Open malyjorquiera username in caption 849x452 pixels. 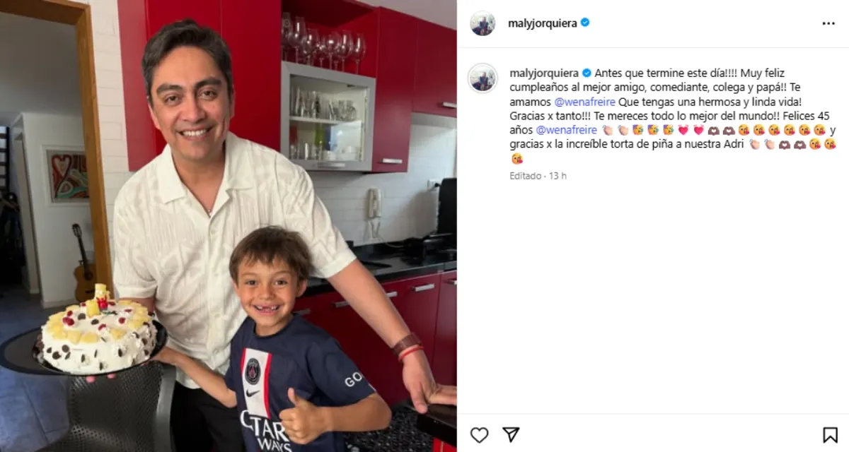(x=544, y=73)
